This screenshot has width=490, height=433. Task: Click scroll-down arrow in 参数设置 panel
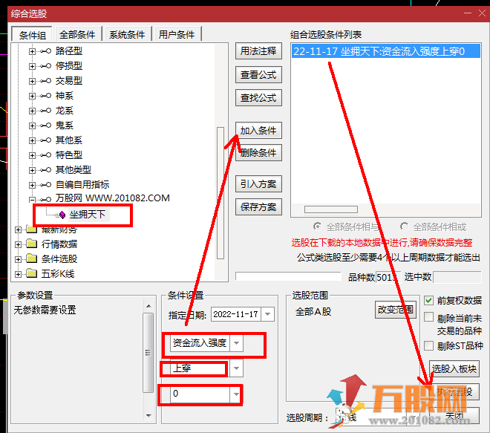(x=148, y=415)
